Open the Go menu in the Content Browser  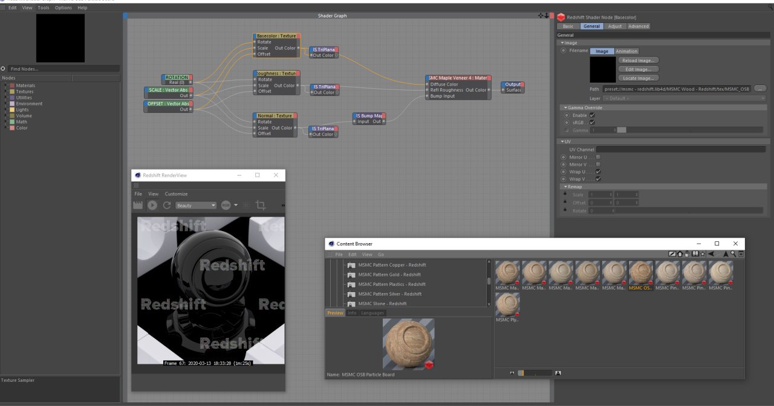pyautogui.click(x=381, y=255)
